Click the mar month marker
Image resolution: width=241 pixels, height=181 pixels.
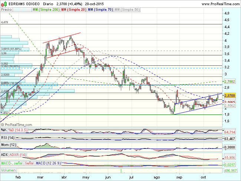[x=40, y=177]
